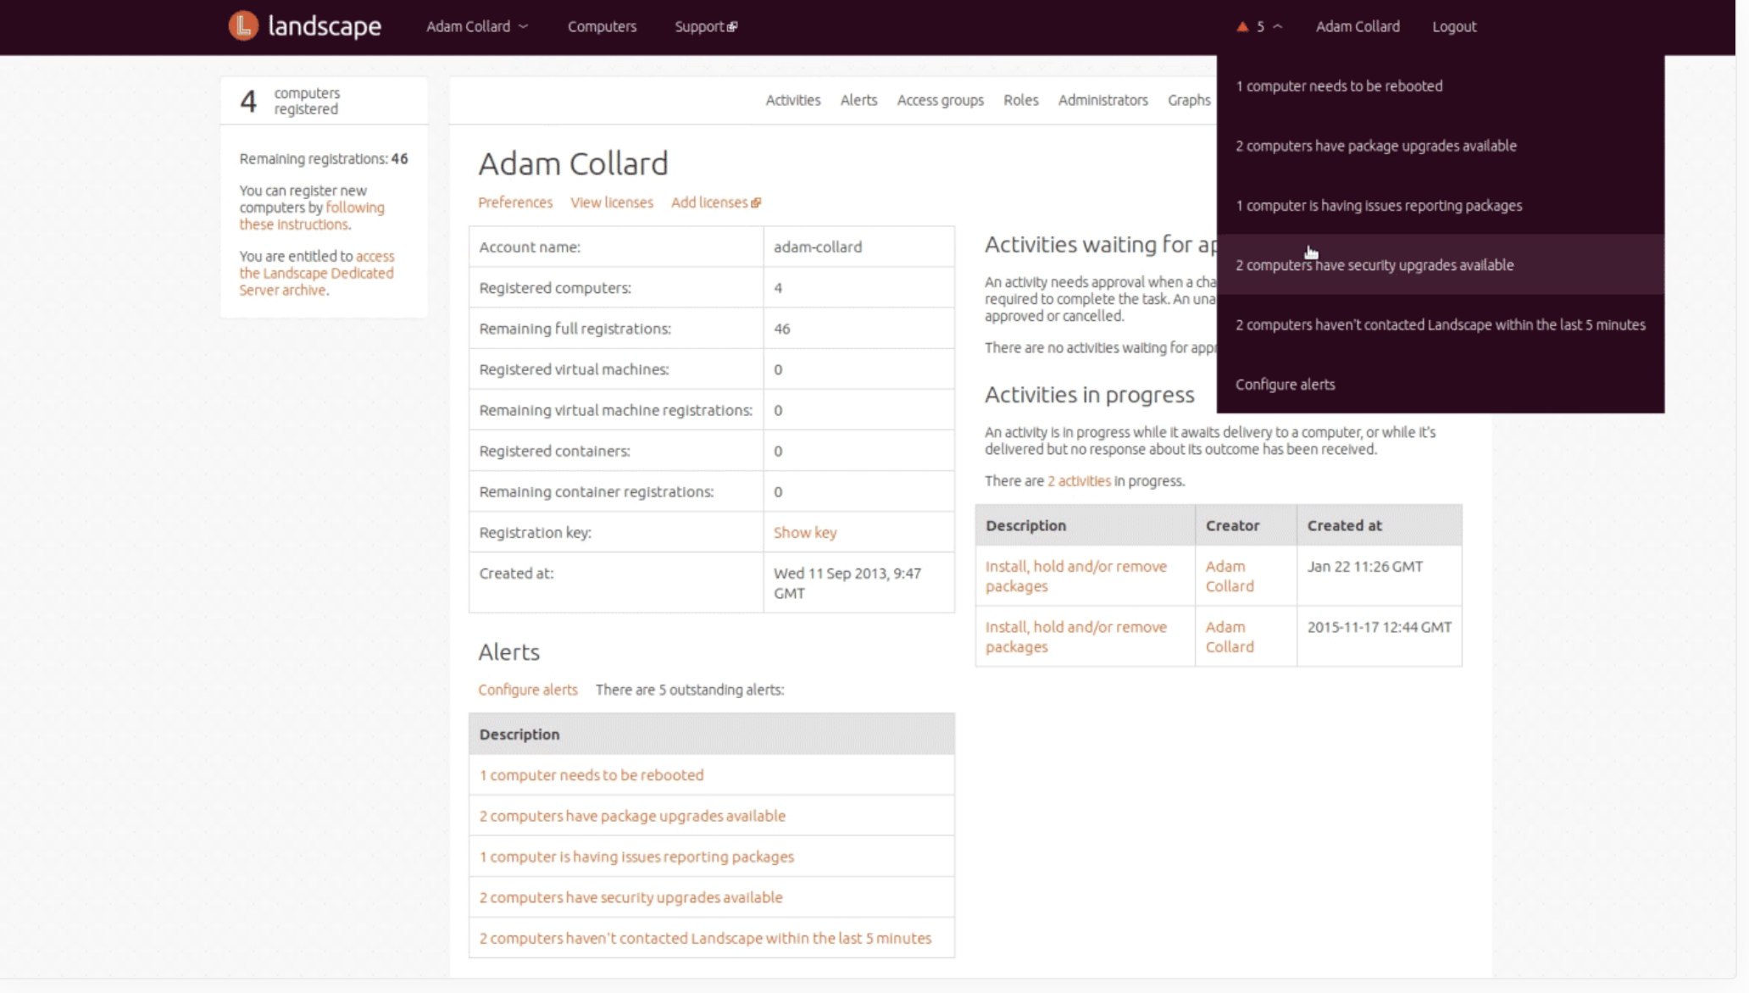Reveal registration key via Show key

click(804, 532)
